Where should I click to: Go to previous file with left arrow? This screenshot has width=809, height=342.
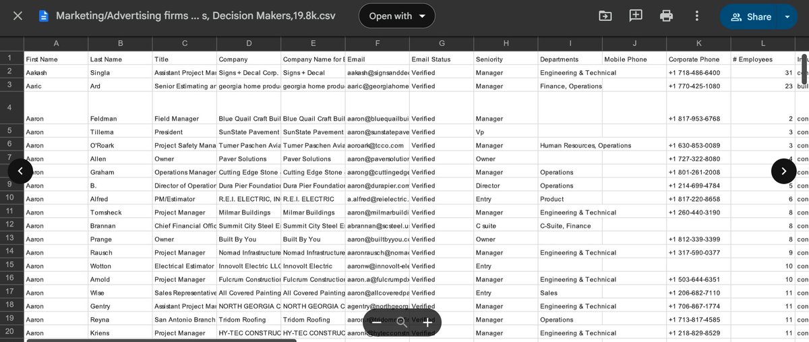(x=20, y=171)
